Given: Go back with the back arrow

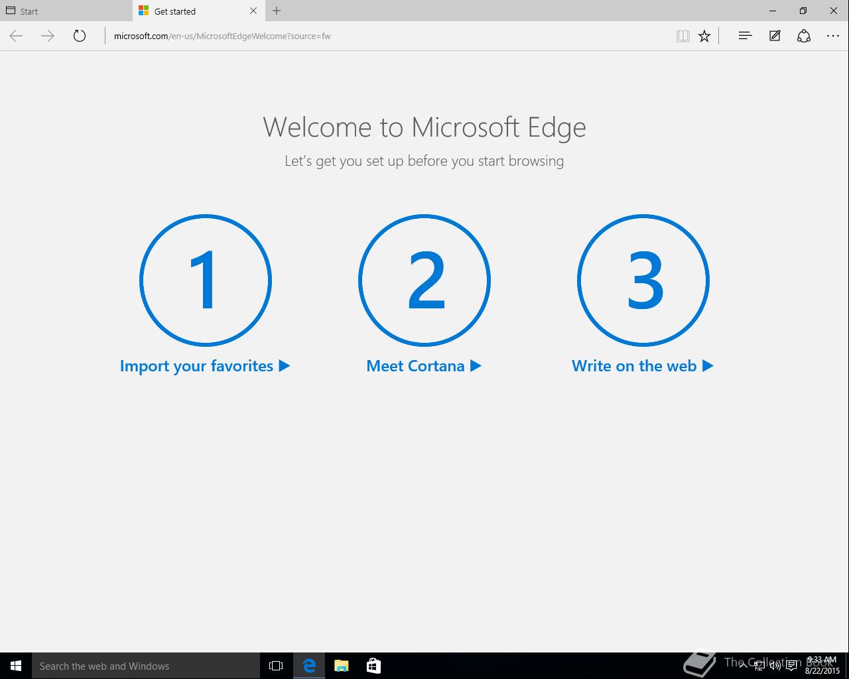Looking at the screenshot, I should (x=17, y=36).
